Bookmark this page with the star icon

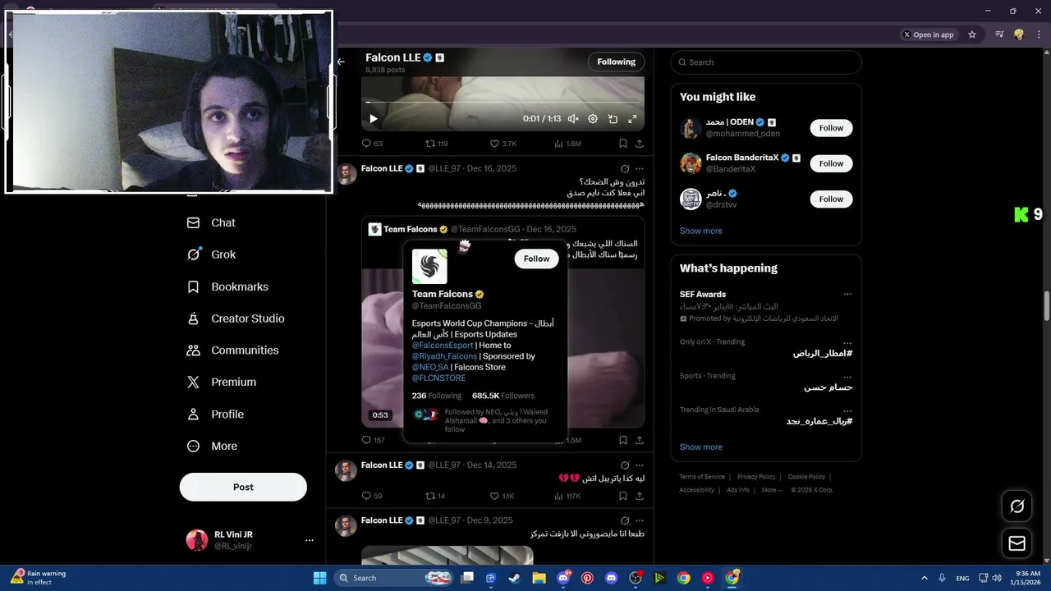[972, 34]
